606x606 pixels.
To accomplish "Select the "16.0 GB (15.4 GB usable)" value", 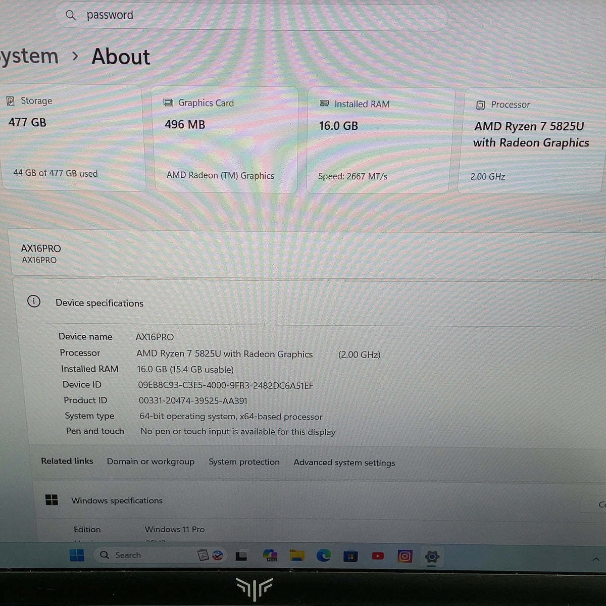I will click(x=185, y=370).
